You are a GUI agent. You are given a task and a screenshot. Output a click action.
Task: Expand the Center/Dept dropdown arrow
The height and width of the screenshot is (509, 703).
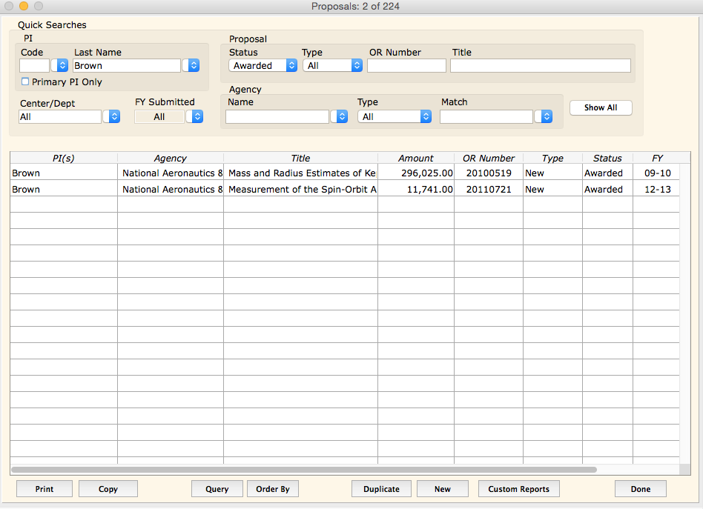point(113,117)
